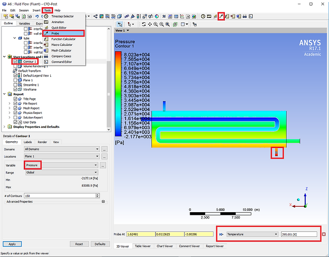Open the Labels tab in Contour details

(x=28, y=142)
